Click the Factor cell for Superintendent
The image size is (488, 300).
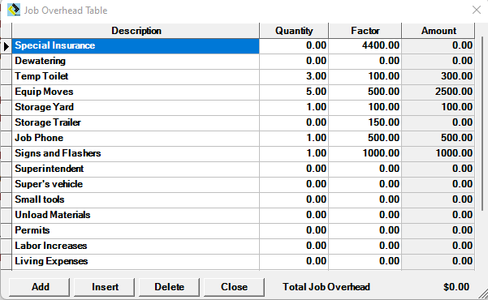365,169
